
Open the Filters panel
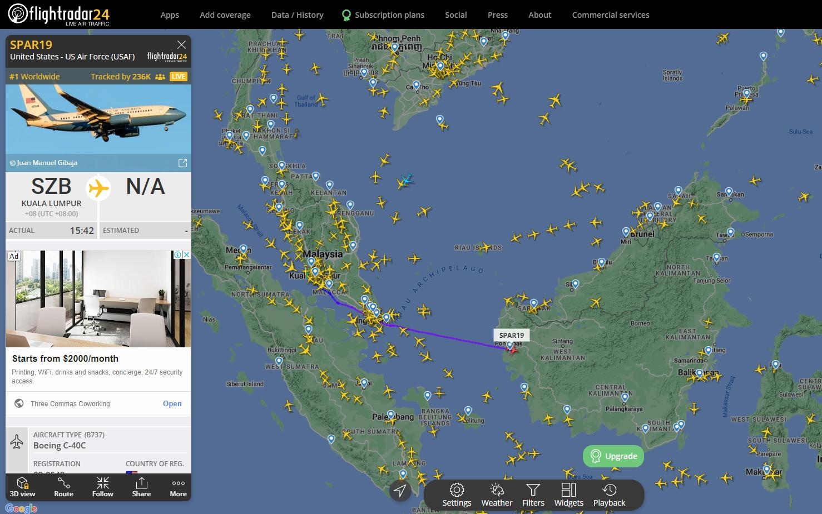(533, 495)
